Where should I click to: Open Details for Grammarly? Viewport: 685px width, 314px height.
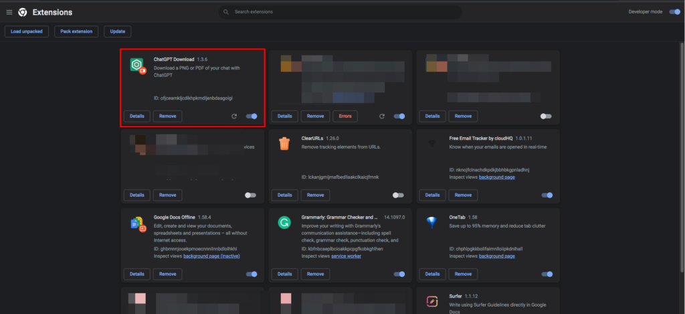284,274
